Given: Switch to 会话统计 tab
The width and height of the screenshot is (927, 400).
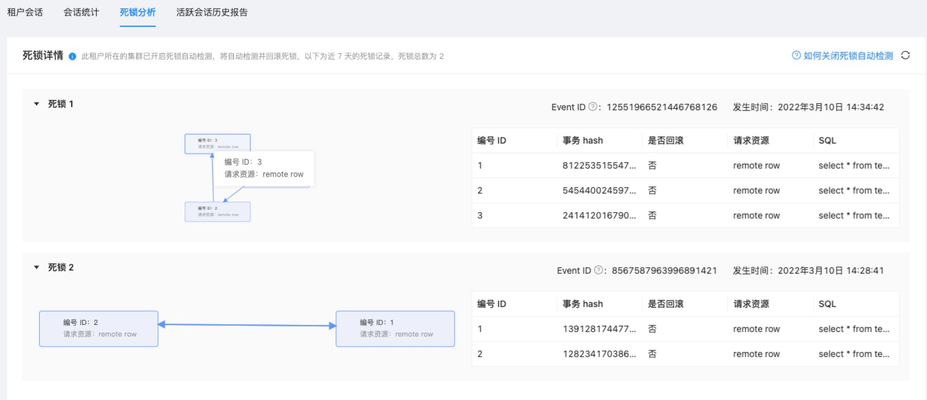Looking at the screenshot, I should point(81,12).
